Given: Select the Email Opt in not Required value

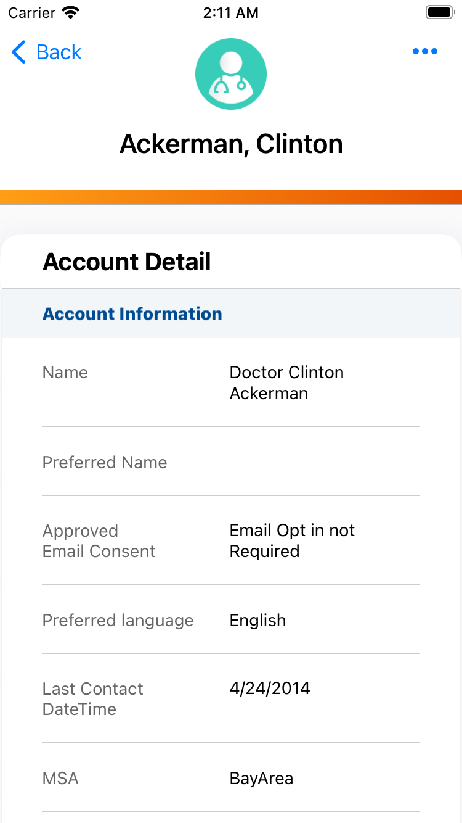Looking at the screenshot, I should click(292, 541).
